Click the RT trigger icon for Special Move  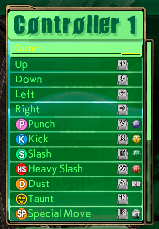pyautogui.click(x=136, y=214)
